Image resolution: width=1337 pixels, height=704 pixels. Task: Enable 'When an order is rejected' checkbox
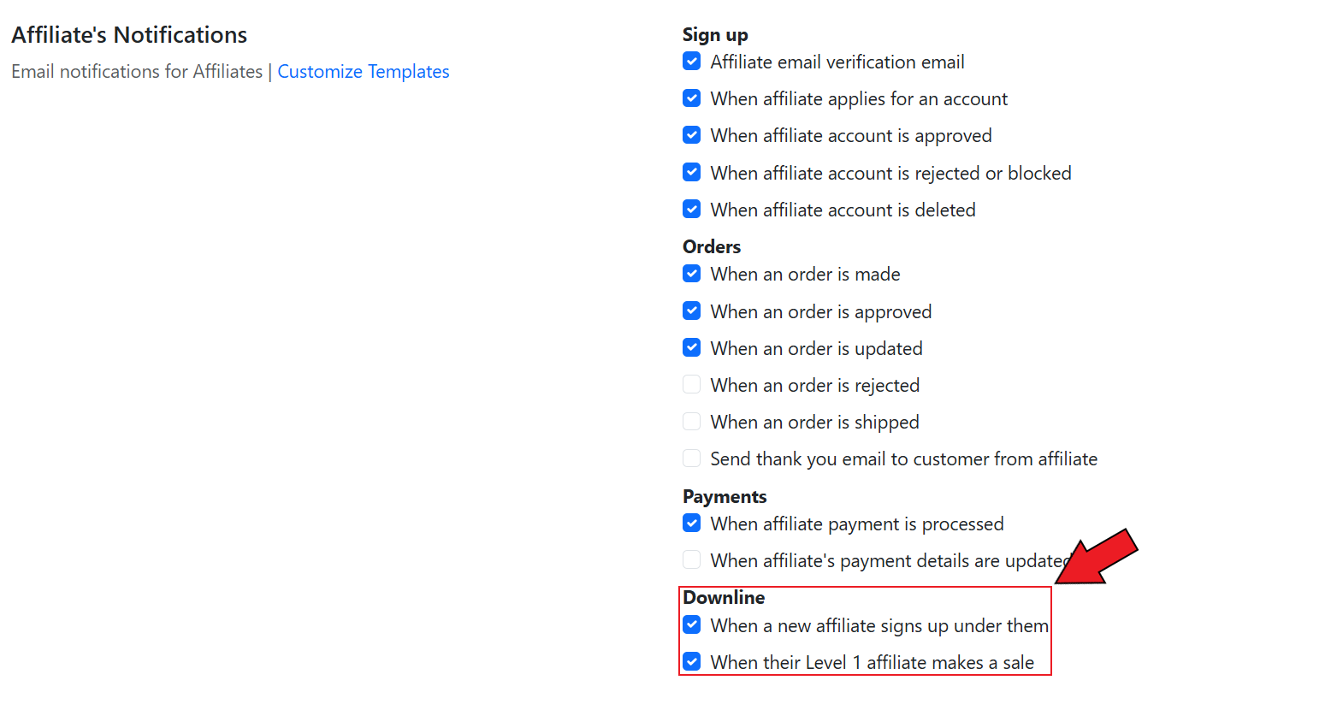tap(692, 385)
